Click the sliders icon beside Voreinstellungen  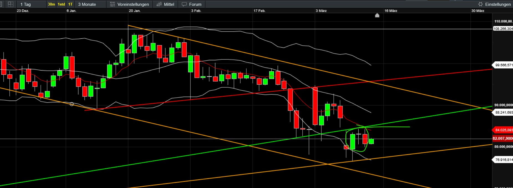[112, 4]
